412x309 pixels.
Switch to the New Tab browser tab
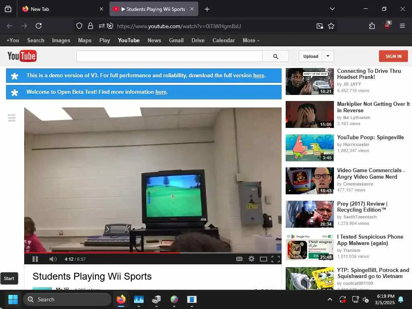[x=63, y=9]
